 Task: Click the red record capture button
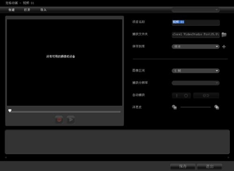pyautogui.click(x=59, y=119)
